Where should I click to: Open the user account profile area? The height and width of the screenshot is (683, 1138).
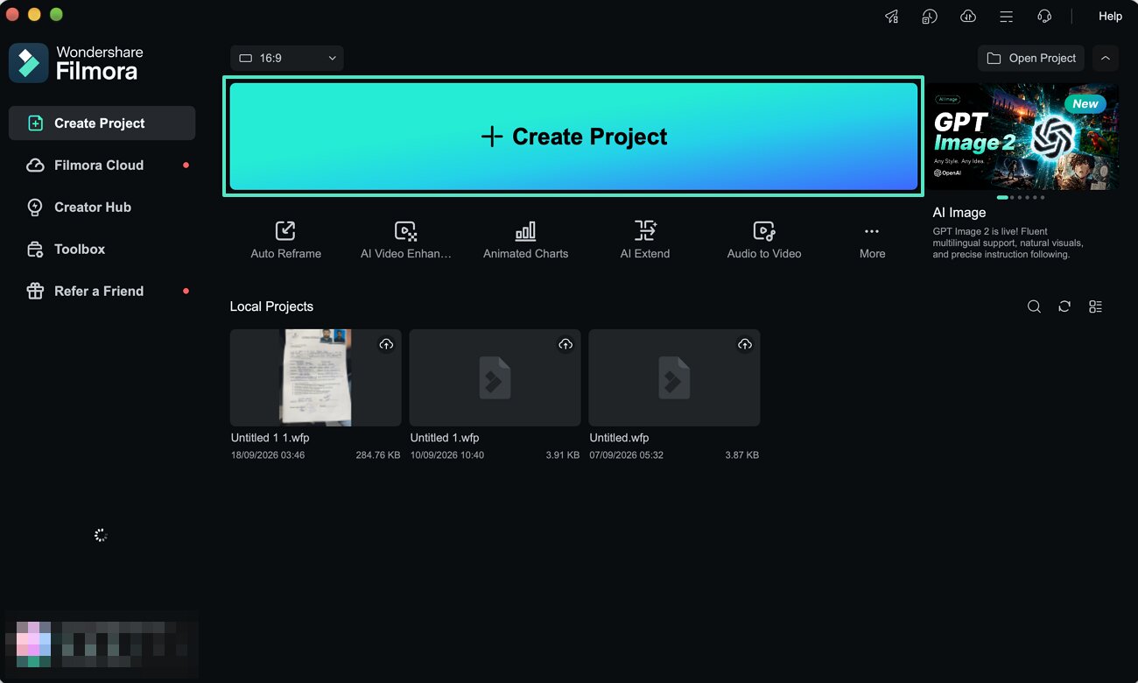point(101,644)
